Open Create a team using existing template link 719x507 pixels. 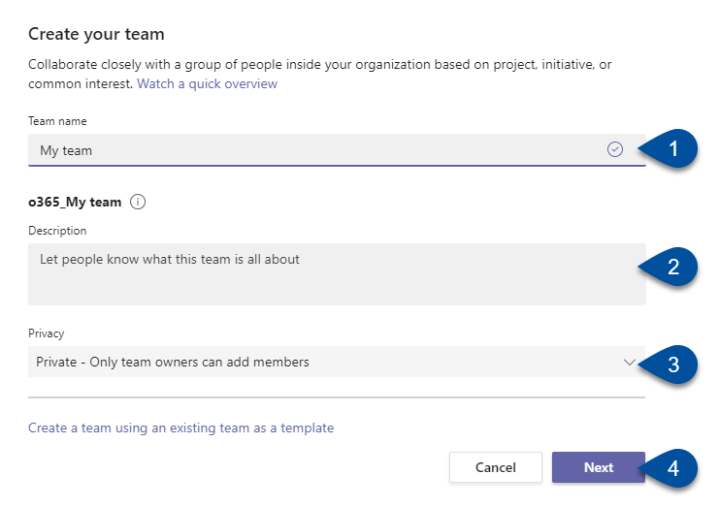pos(181,428)
